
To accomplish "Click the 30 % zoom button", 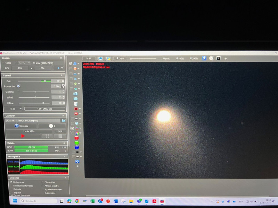I will point(120,58).
